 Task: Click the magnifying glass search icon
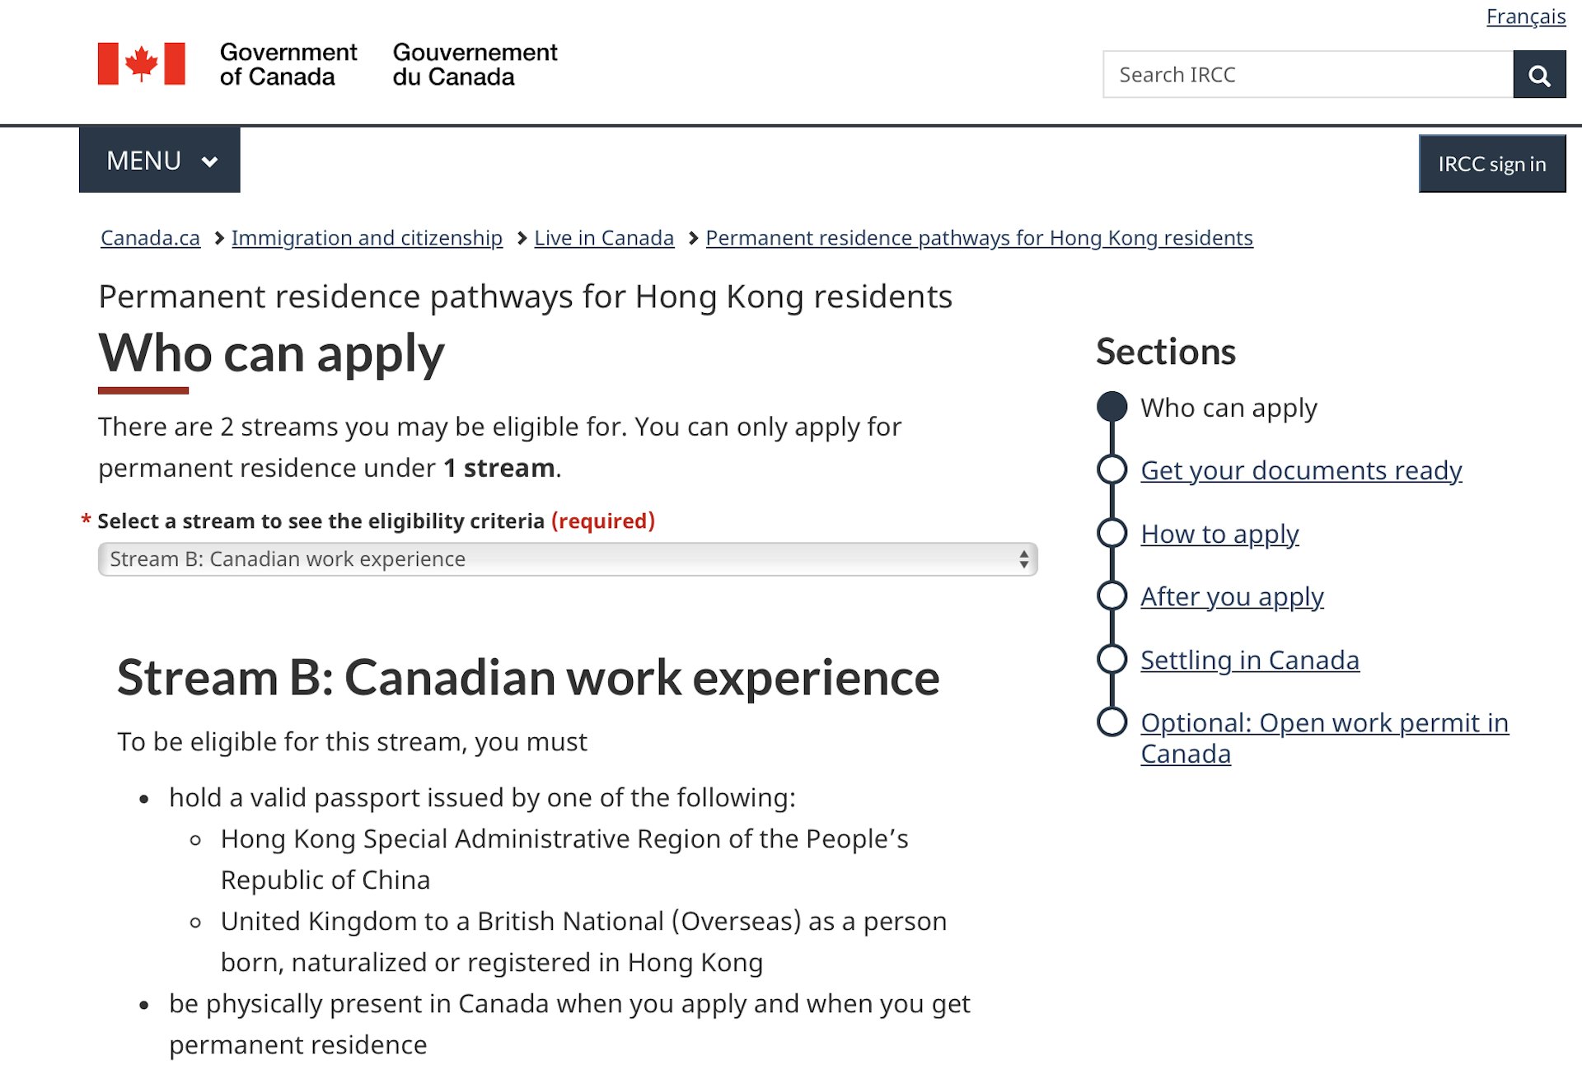[x=1538, y=75]
